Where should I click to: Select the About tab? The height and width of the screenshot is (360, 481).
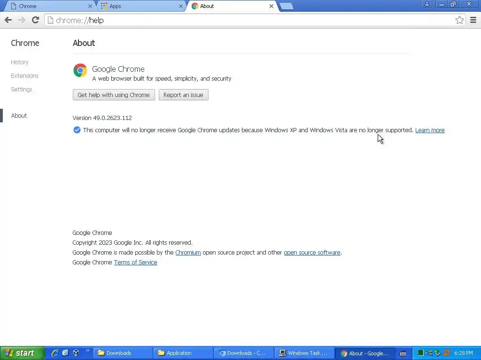click(232, 6)
